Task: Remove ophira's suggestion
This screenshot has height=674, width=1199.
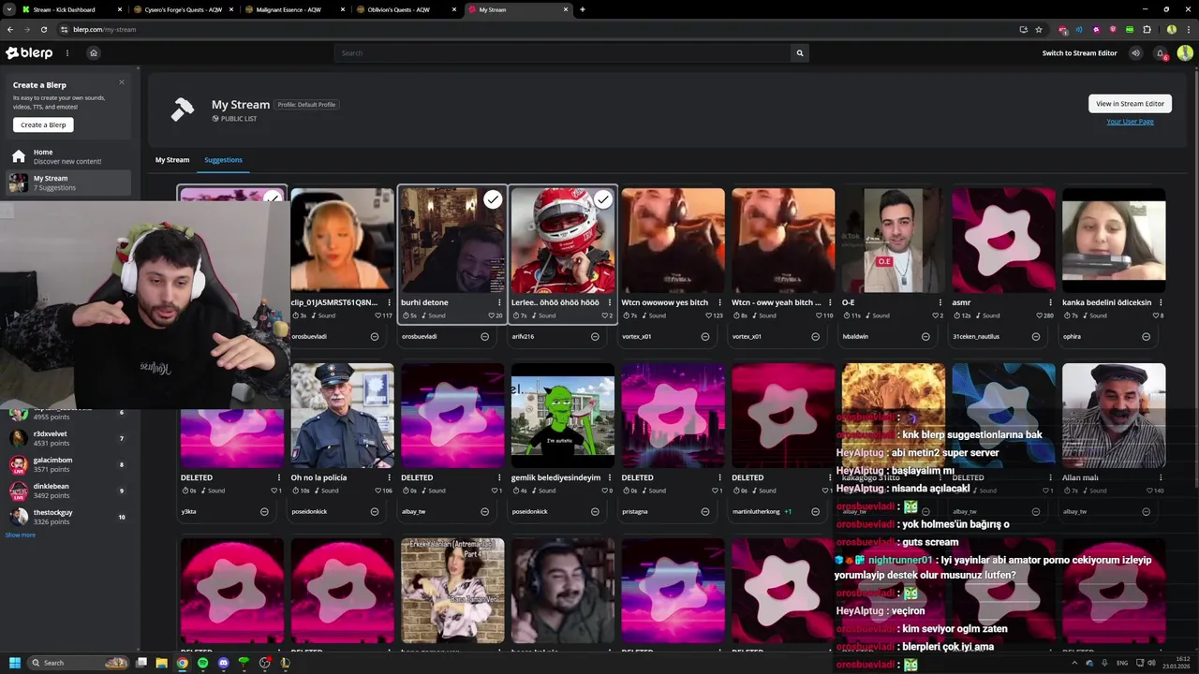Action: (x=1146, y=337)
